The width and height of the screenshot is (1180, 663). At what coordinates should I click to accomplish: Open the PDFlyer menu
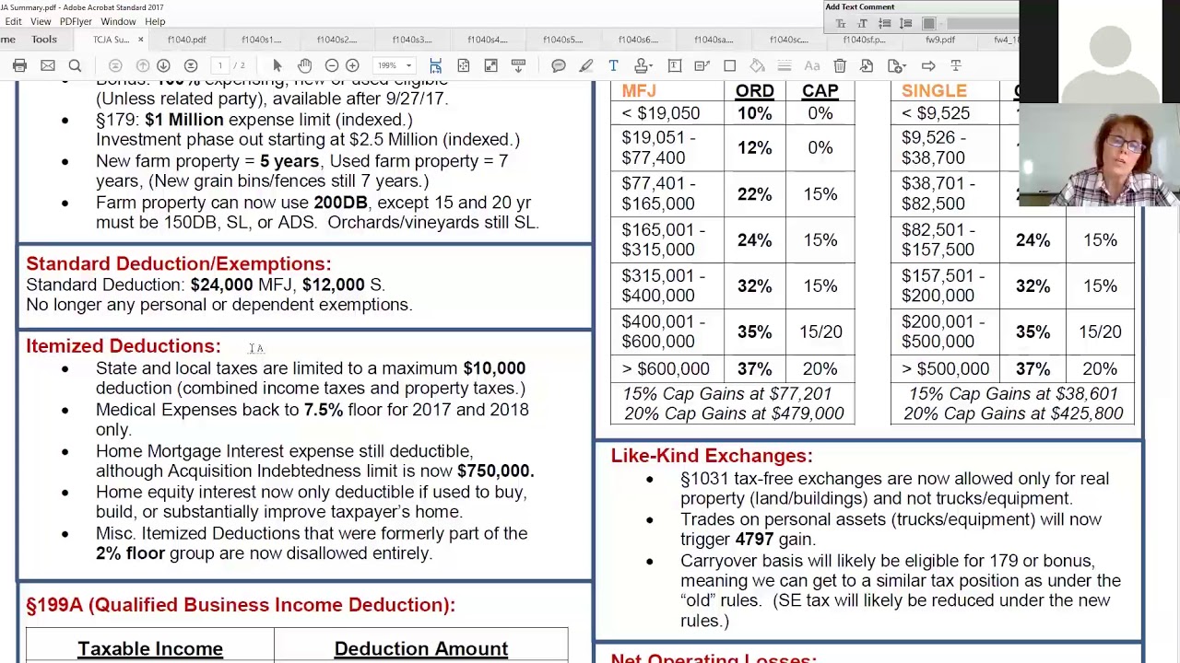coord(76,21)
